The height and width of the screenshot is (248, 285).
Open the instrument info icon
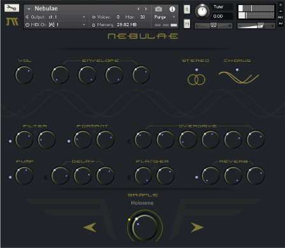172,9
